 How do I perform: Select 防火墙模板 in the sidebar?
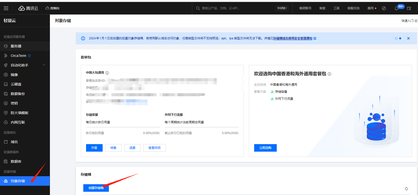pos(25,113)
